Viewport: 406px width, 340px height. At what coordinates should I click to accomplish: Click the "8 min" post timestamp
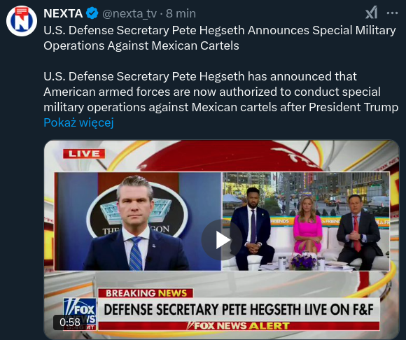[x=181, y=13]
